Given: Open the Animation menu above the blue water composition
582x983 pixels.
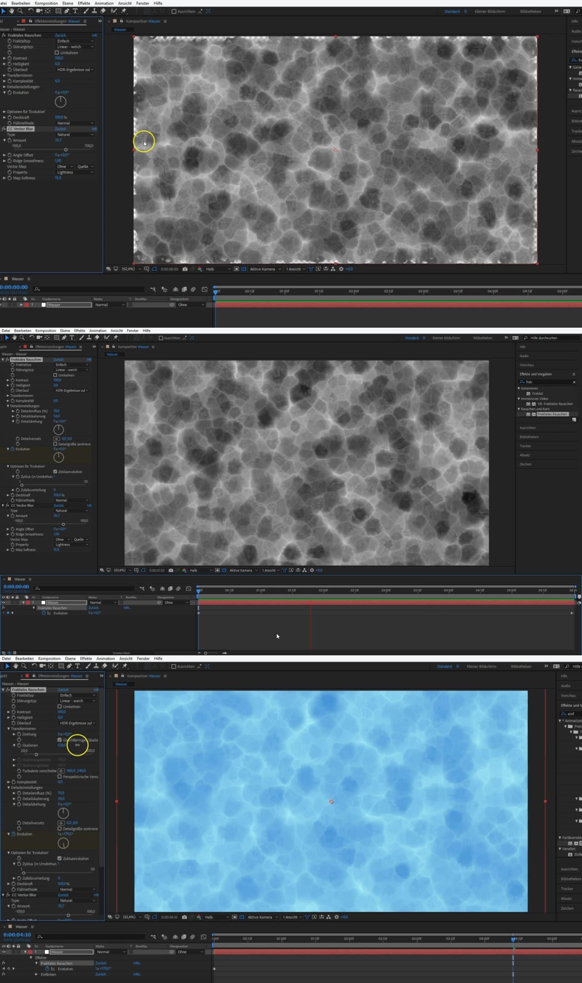Looking at the screenshot, I should [x=105, y=659].
